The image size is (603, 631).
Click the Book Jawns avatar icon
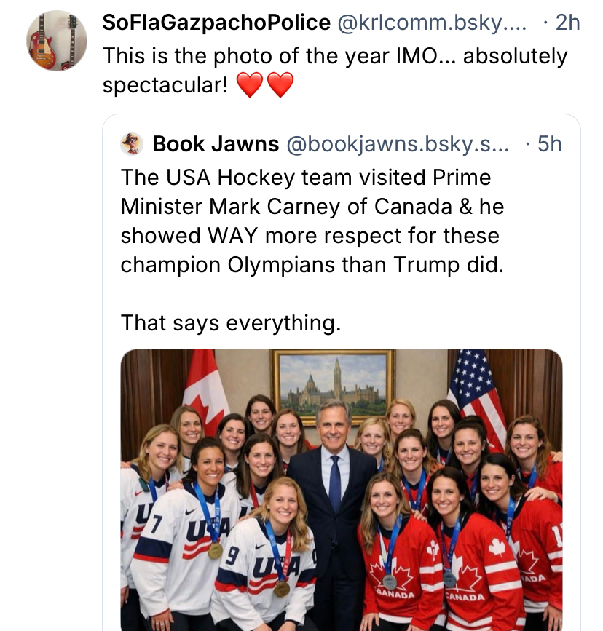coord(132,144)
